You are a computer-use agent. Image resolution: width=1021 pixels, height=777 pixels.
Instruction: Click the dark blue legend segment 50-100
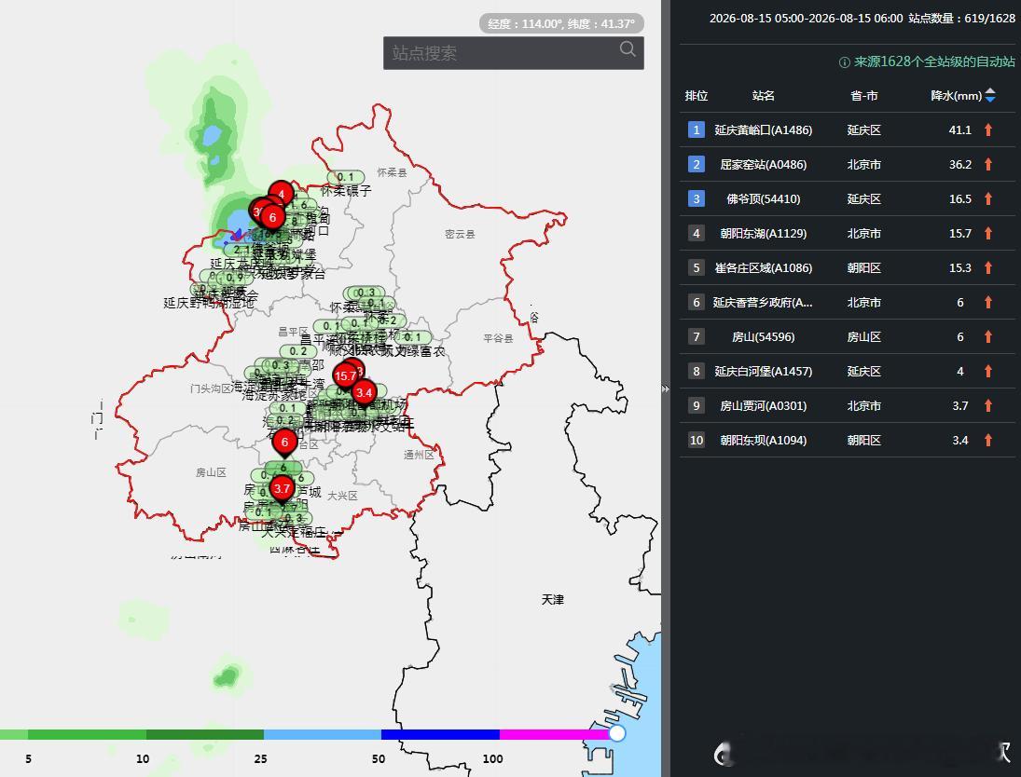[440, 734]
